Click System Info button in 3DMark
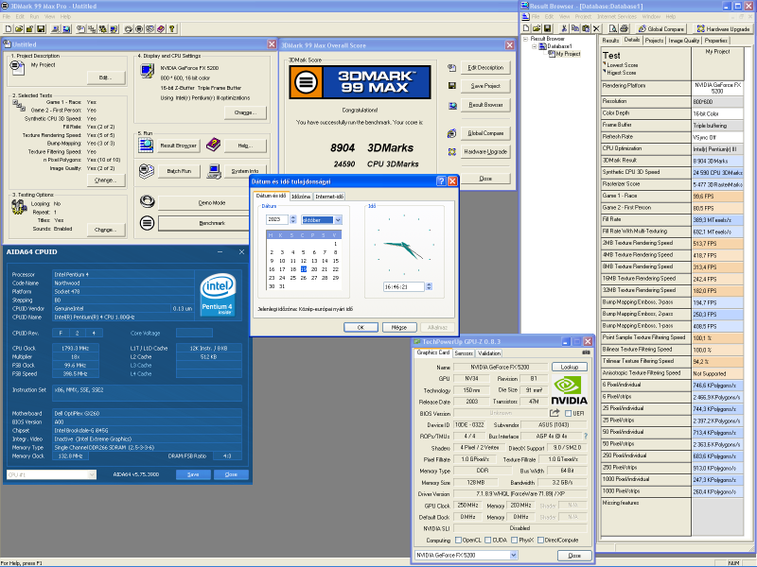The image size is (757, 567). (x=245, y=171)
